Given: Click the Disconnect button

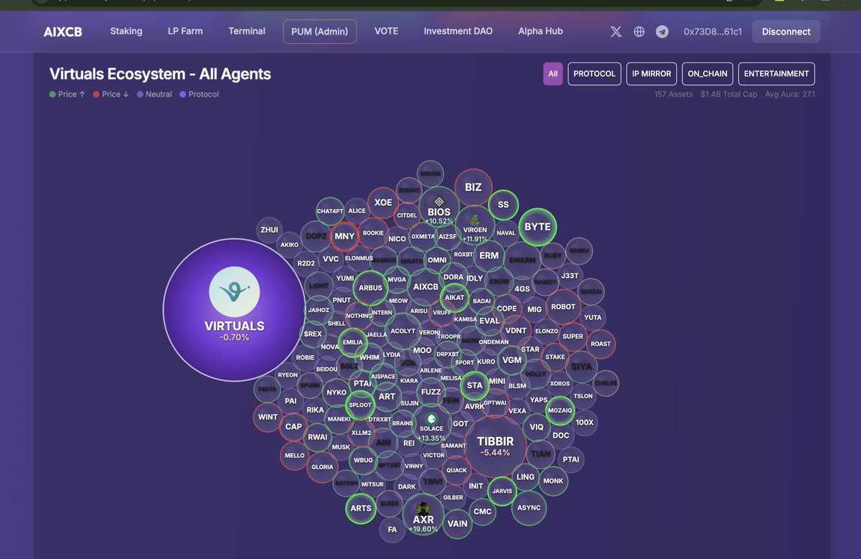Looking at the screenshot, I should click(786, 32).
